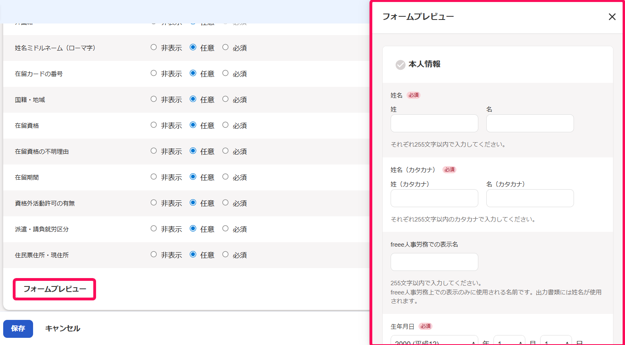
Task: Select 任意 for 在留資格
Action: (193, 125)
